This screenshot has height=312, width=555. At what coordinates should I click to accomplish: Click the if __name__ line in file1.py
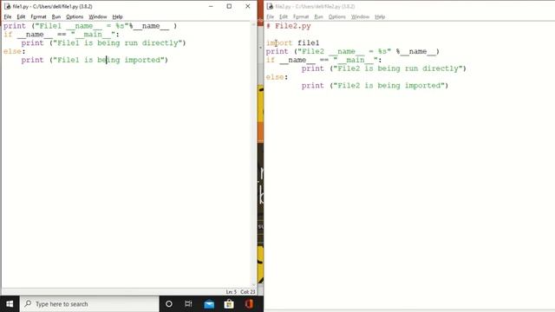pyautogui.click(x=62, y=35)
